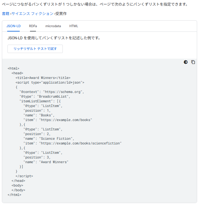This screenshot has width=199, height=204.
Task: Click the "position": 1 line
Action: 37,111
